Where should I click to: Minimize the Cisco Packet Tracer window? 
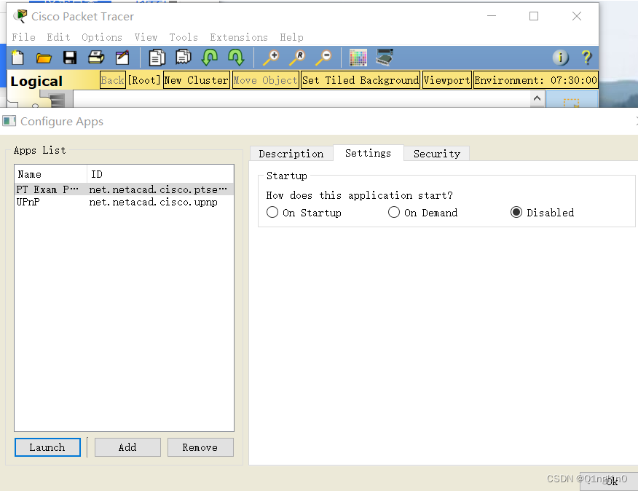click(x=492, y=16)
